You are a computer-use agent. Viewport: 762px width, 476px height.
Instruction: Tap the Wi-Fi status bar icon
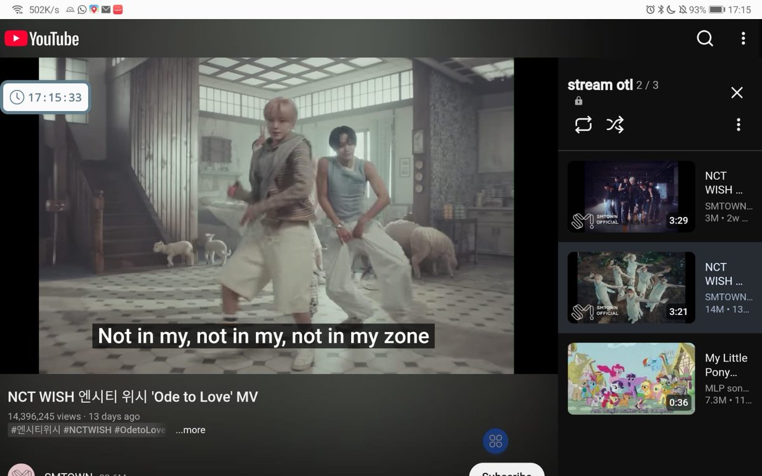pos(17,10)
